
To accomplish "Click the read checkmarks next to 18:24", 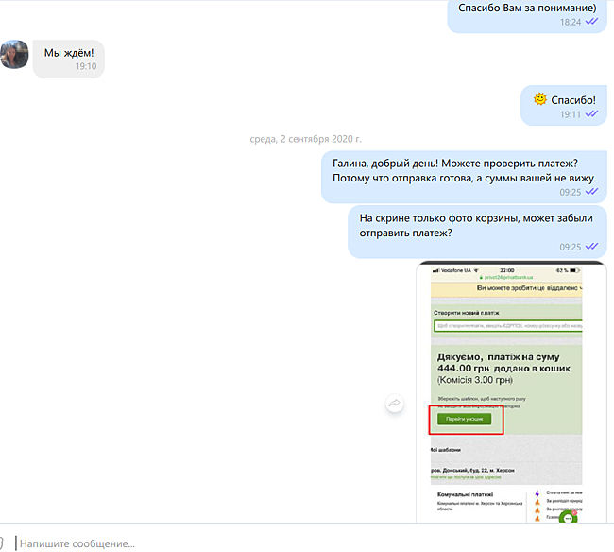I will point(591,22).
